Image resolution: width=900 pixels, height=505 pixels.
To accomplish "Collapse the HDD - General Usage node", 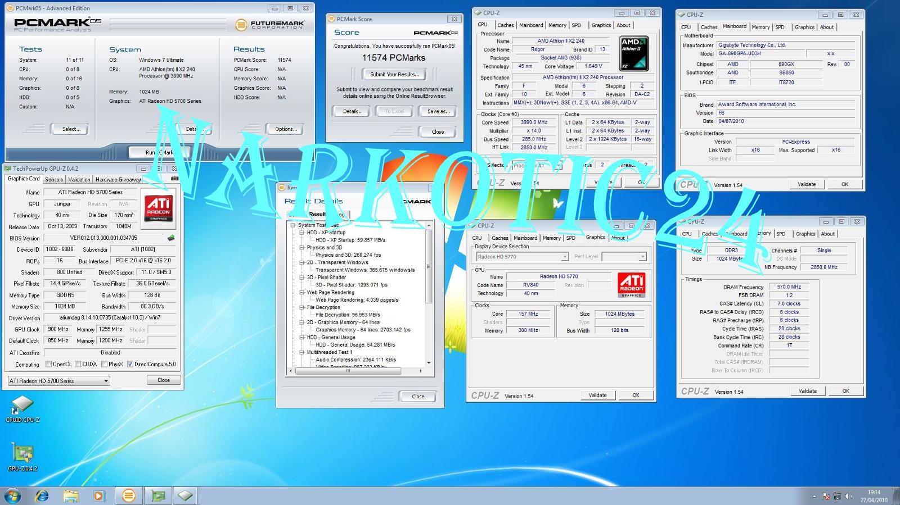I will (x=301, y=338).
